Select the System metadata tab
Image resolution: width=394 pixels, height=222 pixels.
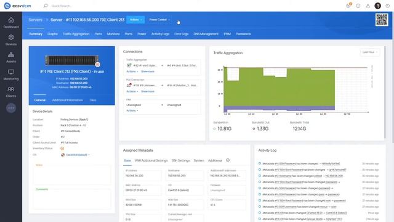[199, 160]
